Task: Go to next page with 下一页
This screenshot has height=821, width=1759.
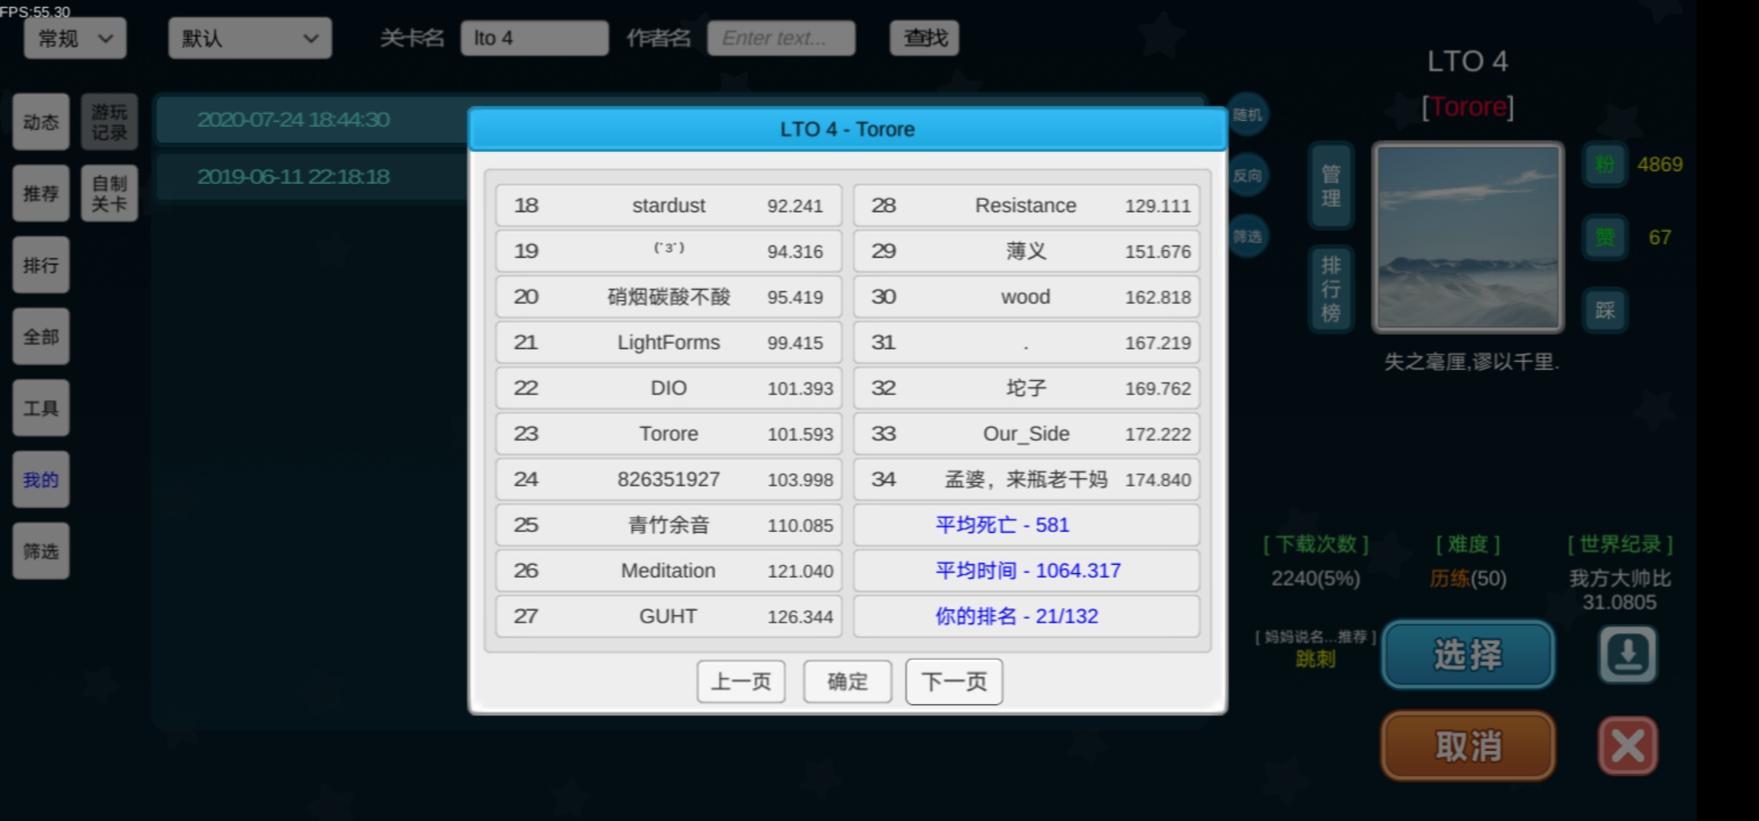Action: pyautogui.click(x=954, y=682)
